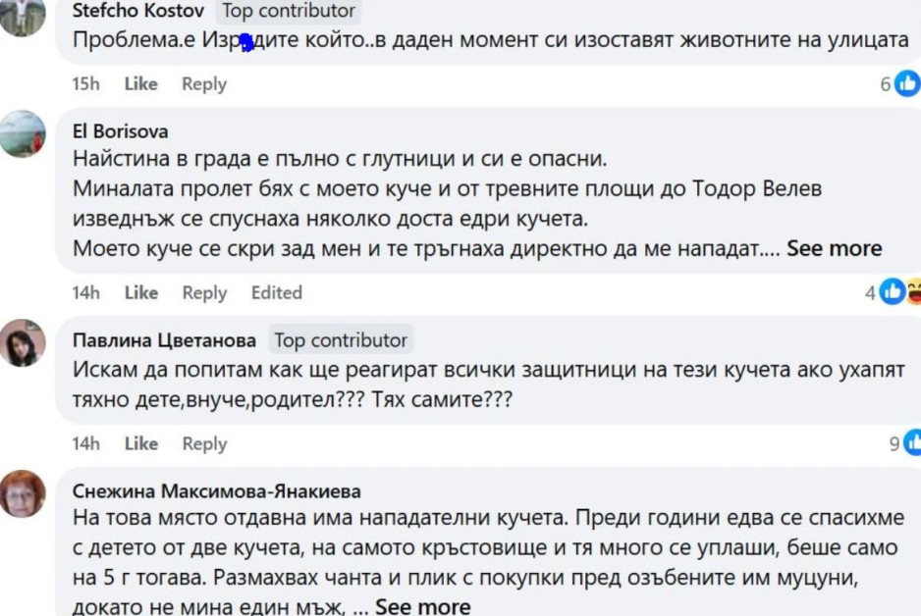Viewport: 921px width, 616px height.
Task: Expand El Borisova's comment with See more
Action: 834,249
